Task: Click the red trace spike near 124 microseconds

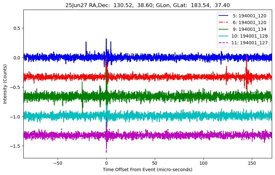Action: (x=226, y=75)
